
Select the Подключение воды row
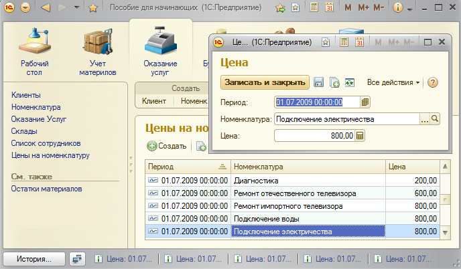pos(292,219)
